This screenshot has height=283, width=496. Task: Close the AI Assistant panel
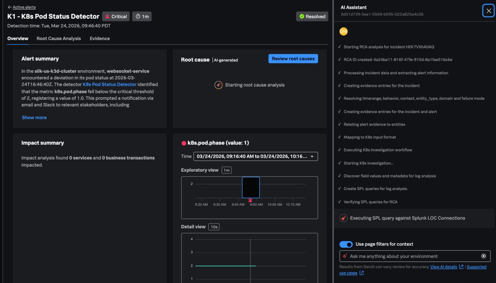(x=489, y=11)
